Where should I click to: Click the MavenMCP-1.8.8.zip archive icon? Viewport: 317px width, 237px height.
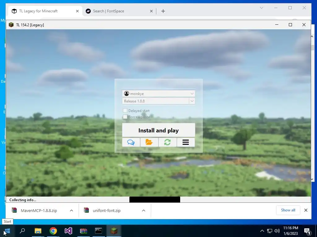pyautogui.click(x=14, y=210)
